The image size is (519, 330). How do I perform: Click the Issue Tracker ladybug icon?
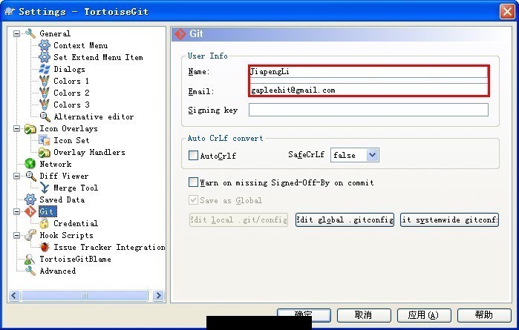(45, 248)
